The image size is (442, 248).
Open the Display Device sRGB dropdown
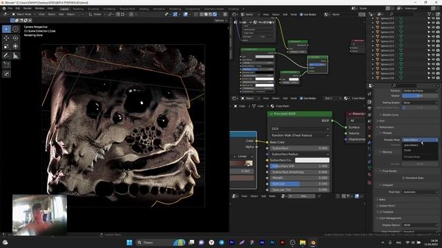pos(420,225)
